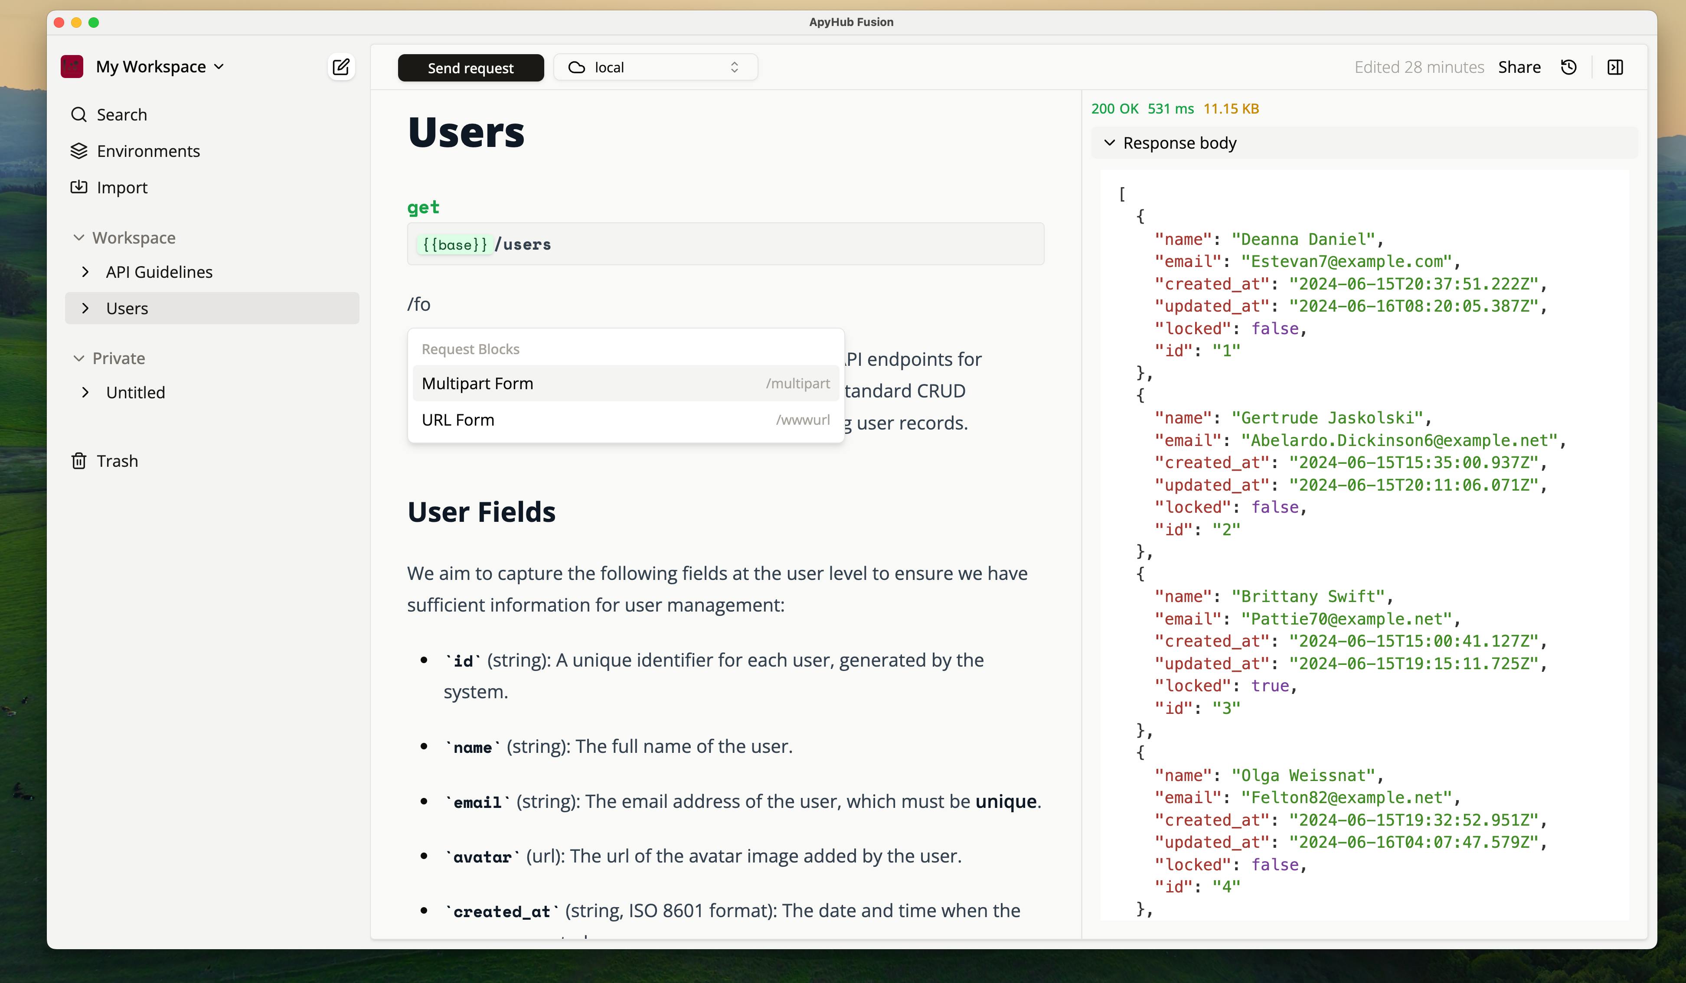Click the My Workspace logo icon
The image size is (1686, 983).
72,67
